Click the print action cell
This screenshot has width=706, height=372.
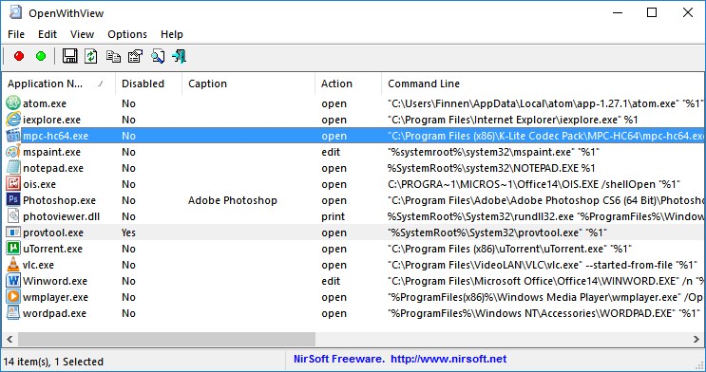click(334, 216)
